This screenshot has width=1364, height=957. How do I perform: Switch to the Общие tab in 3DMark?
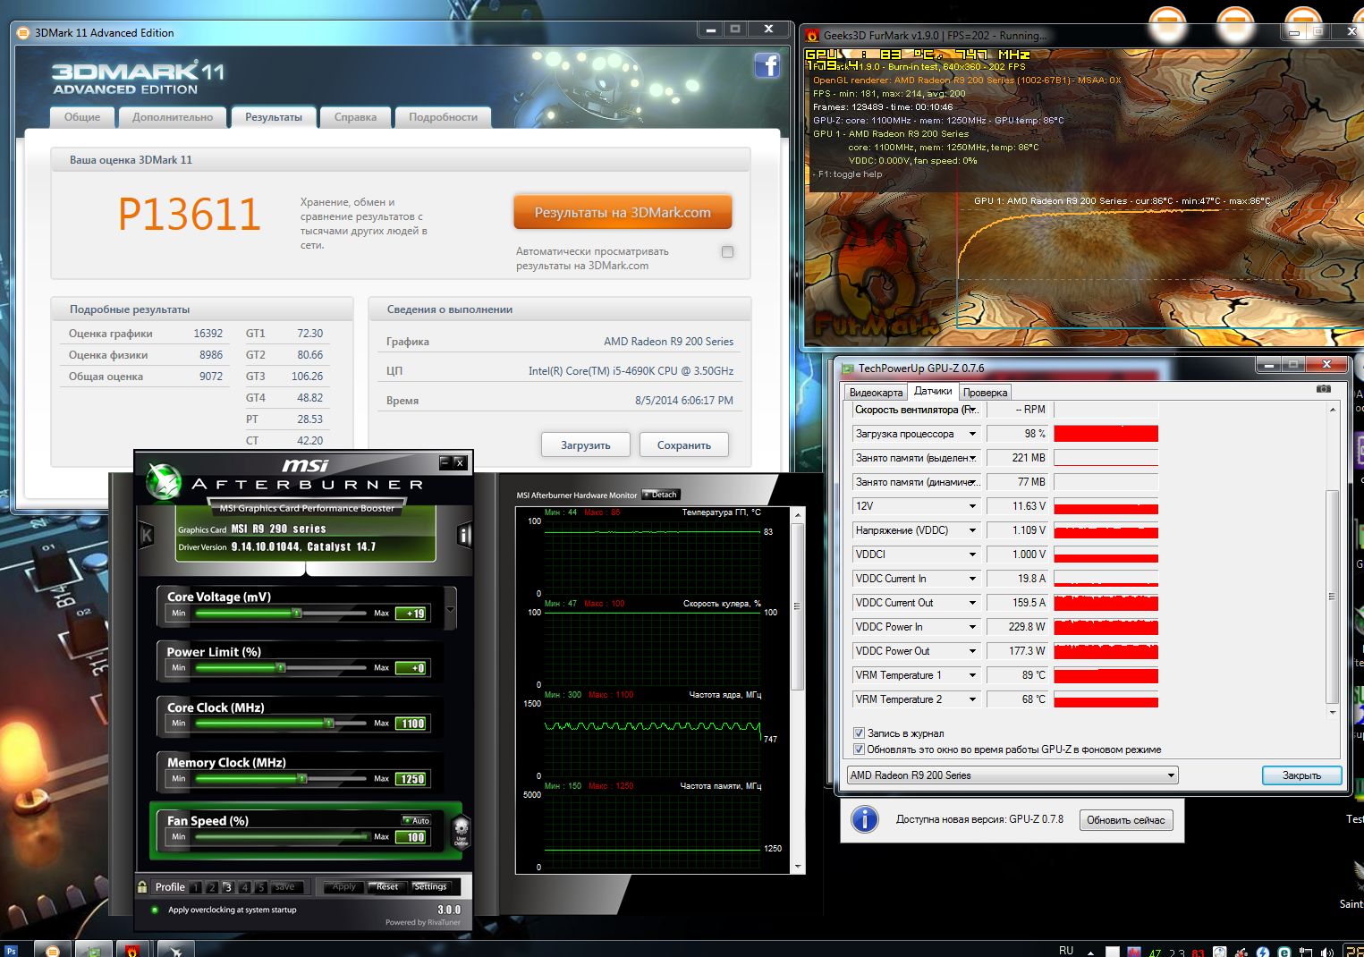click(x=82, y=117)
